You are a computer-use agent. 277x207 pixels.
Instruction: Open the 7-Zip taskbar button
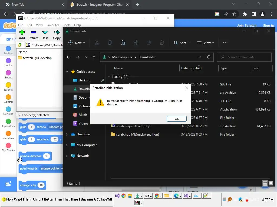148,196
